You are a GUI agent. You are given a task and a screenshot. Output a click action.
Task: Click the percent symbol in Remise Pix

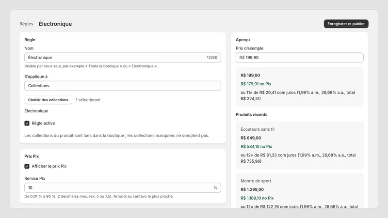215,187
